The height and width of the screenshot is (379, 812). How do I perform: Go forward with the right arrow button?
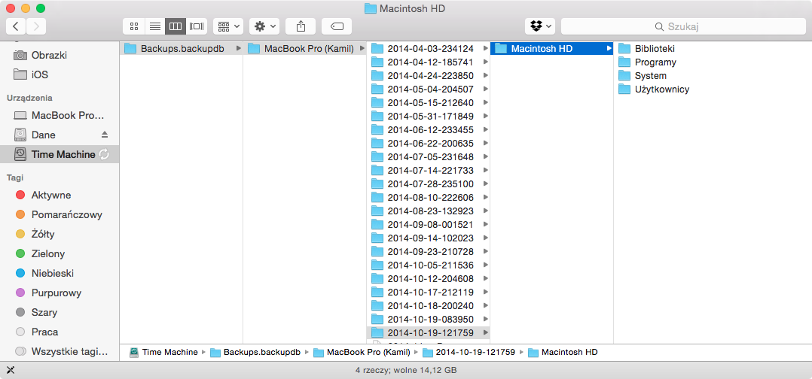coord(35,26)
